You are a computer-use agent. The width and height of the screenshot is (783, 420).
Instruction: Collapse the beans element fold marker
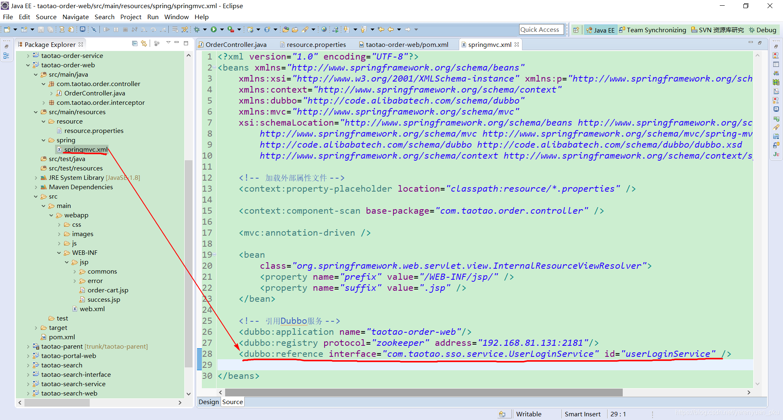point(215,68)
